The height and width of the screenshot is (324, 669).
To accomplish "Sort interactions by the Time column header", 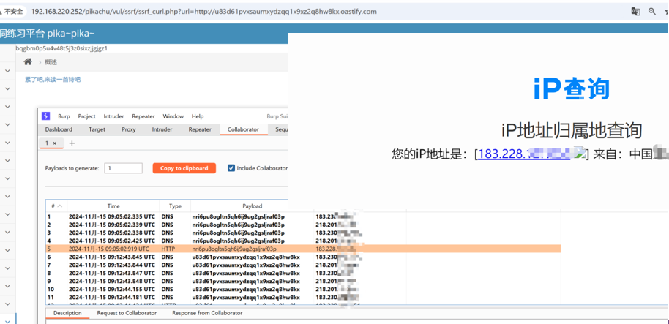I will pos(113,206).
